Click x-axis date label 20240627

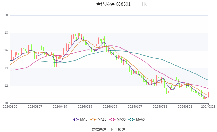(x=135, y=107)
